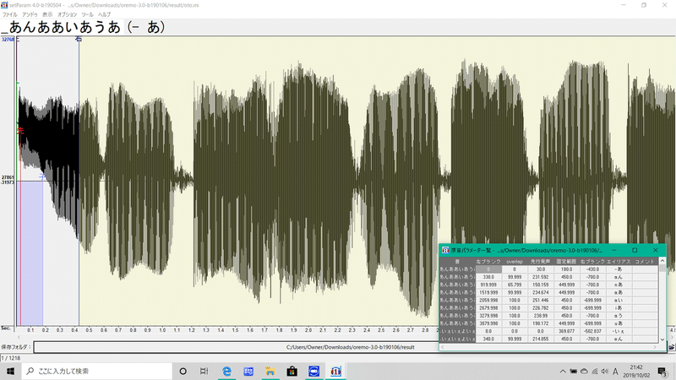The height and width of the screenshot is (380, 676).
Task: Select the left blank cell 2059.998
Action: pos(488,301)
